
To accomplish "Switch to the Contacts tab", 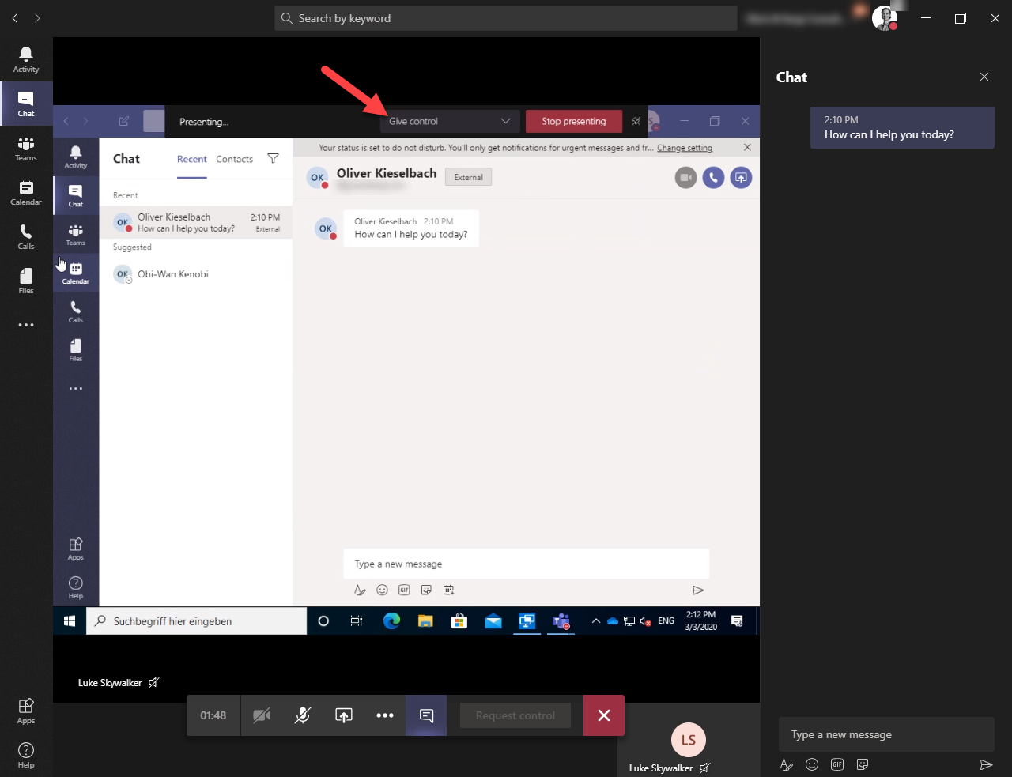I will 234,159.
